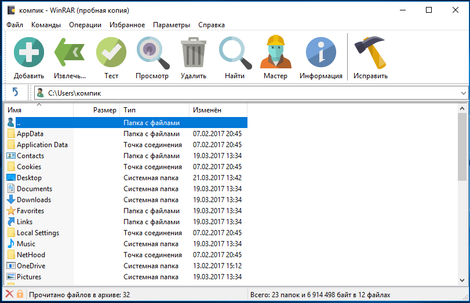
Task: Click the type cell in the Links row
Action: (x=151, y=222)
